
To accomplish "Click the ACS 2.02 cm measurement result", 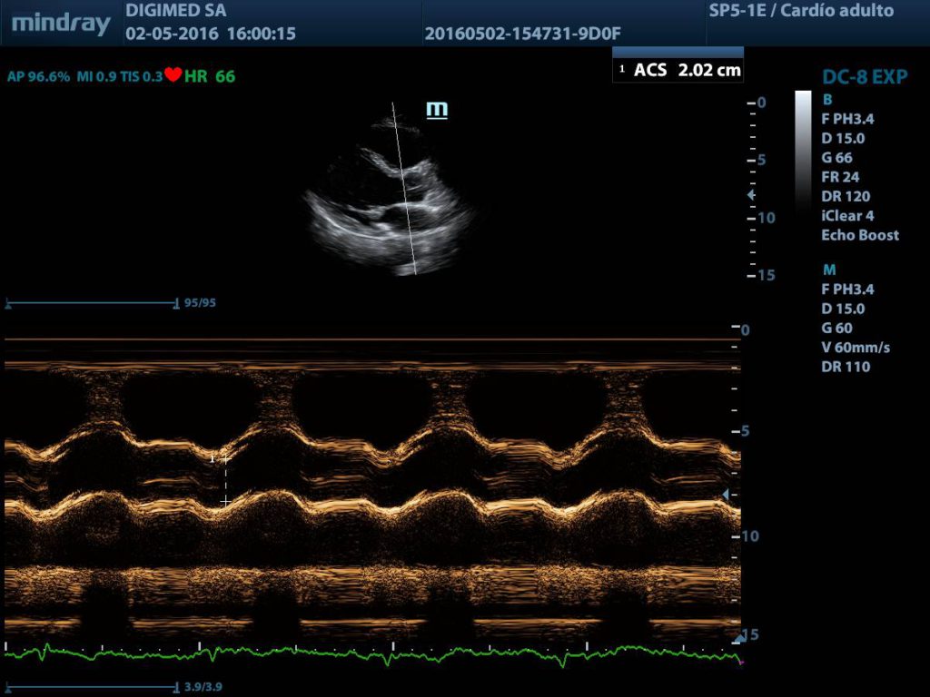I will [x=678, y=70].
